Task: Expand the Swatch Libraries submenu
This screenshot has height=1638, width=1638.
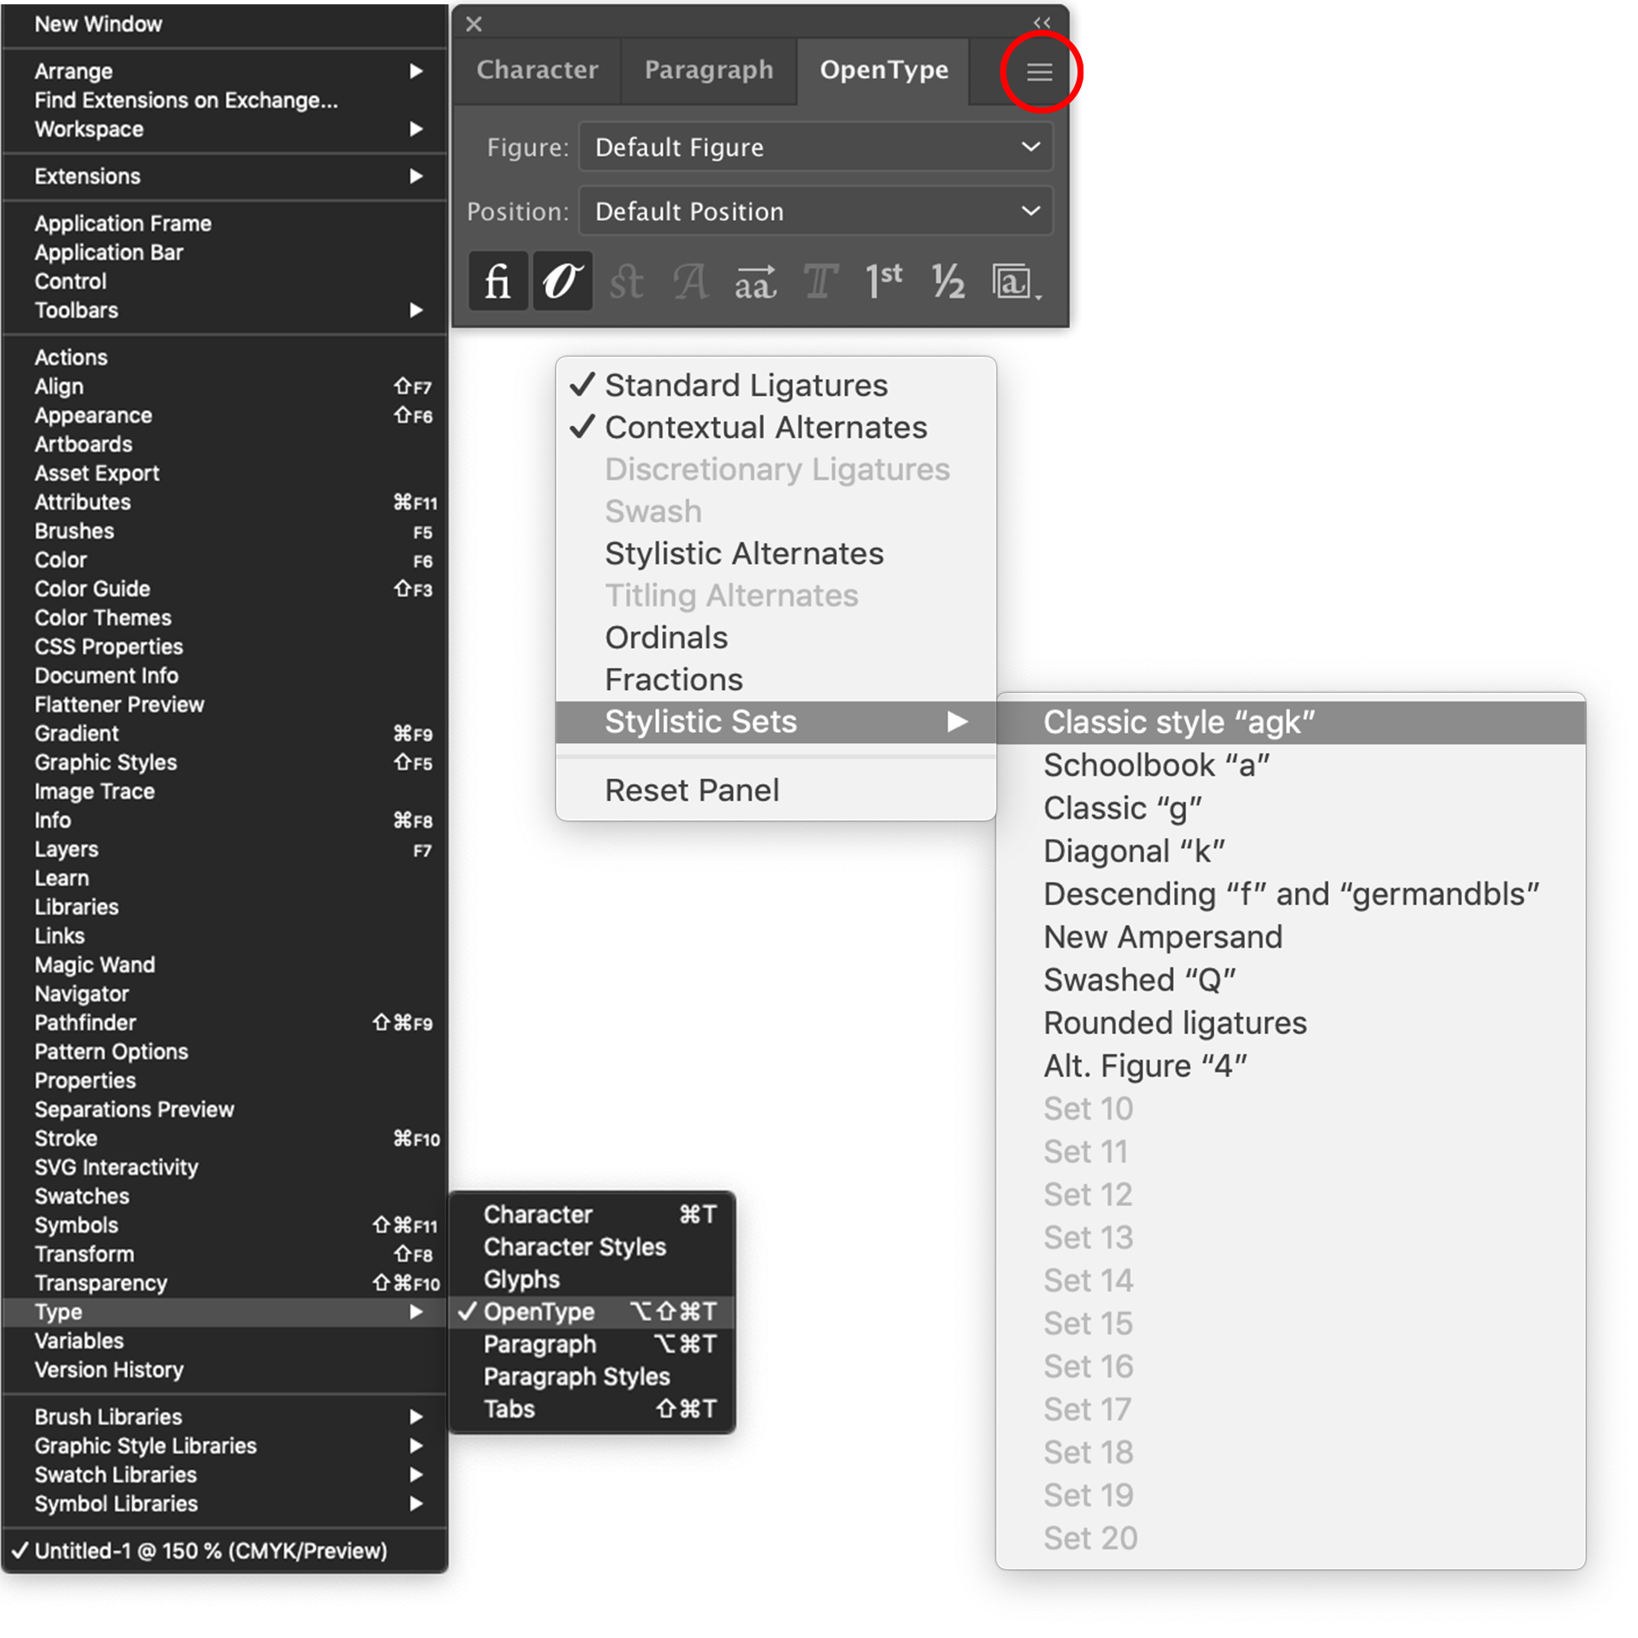Action: 224,1474
